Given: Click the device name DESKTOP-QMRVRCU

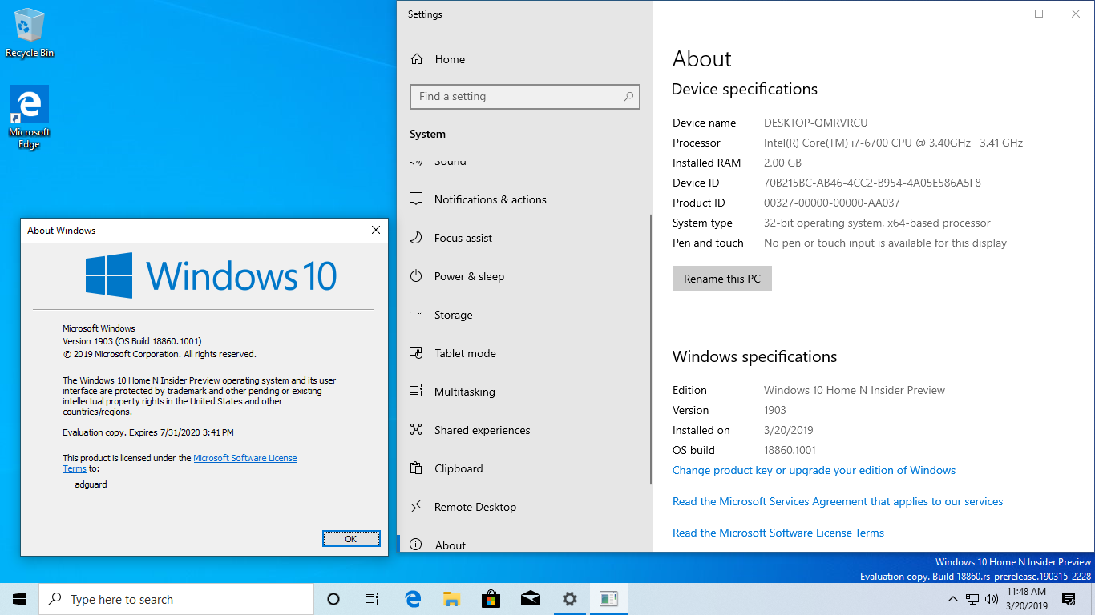Looking at the screenshot, I should 815,123.
